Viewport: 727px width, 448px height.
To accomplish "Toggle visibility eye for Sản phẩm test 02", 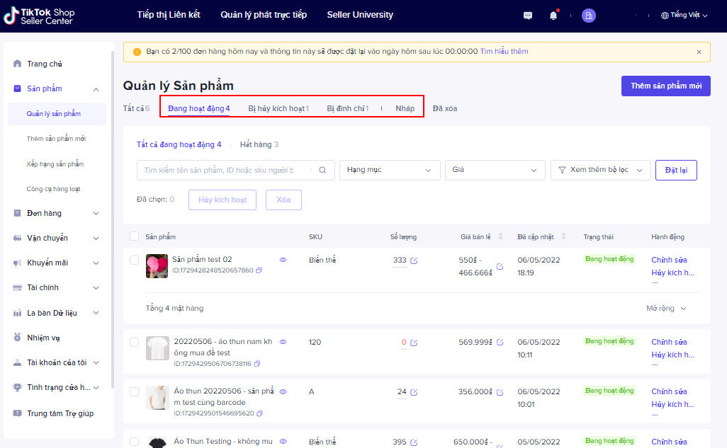I will pos(283,260).
